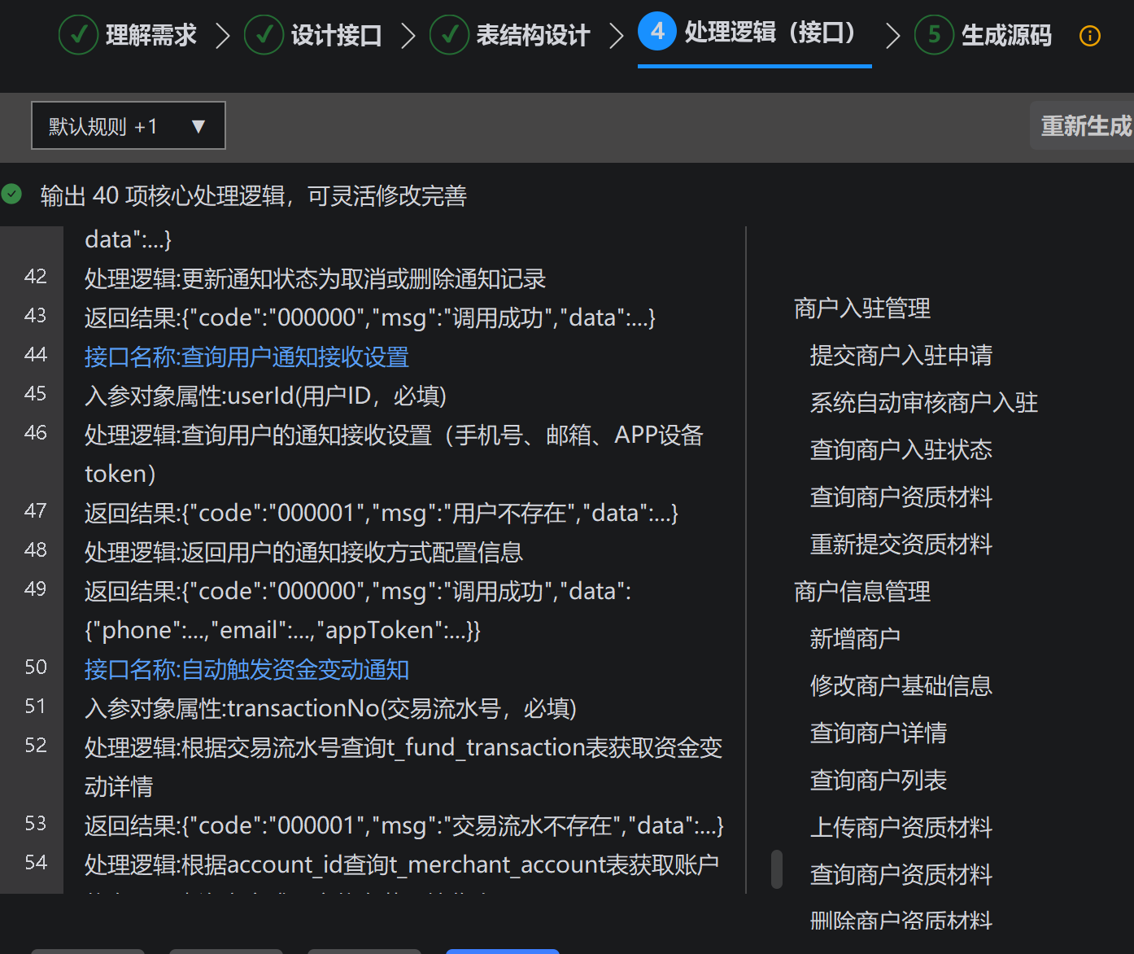Click line 47 用户不存在 result text
The image size is (1134, 954).
click(382, 513)
